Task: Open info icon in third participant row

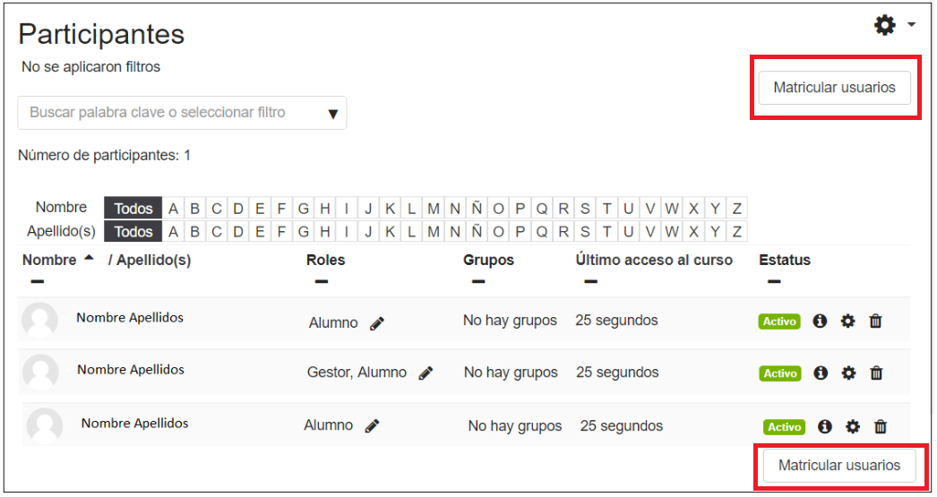Action: pos(825,426)
